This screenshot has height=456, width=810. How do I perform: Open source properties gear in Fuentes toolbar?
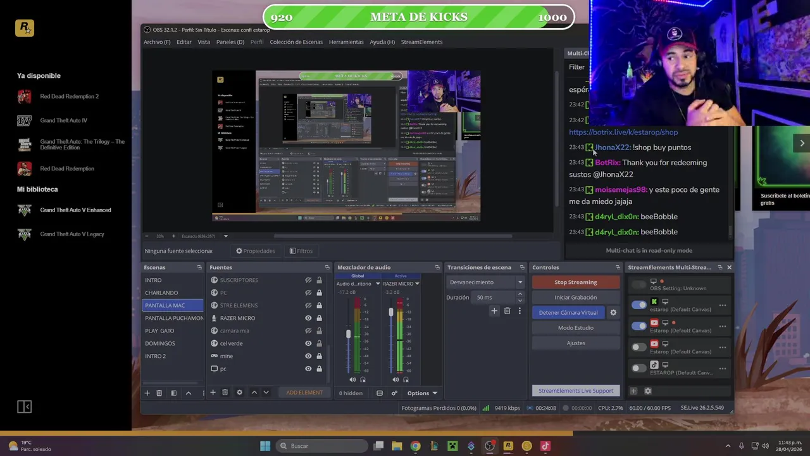point(239,393)
